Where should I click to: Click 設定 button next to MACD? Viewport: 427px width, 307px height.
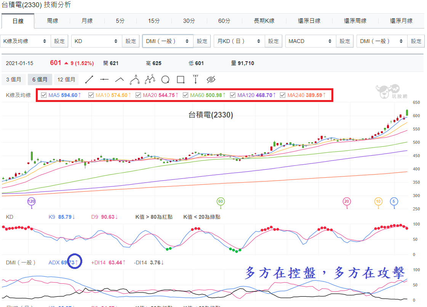click(x=345, y=41)
